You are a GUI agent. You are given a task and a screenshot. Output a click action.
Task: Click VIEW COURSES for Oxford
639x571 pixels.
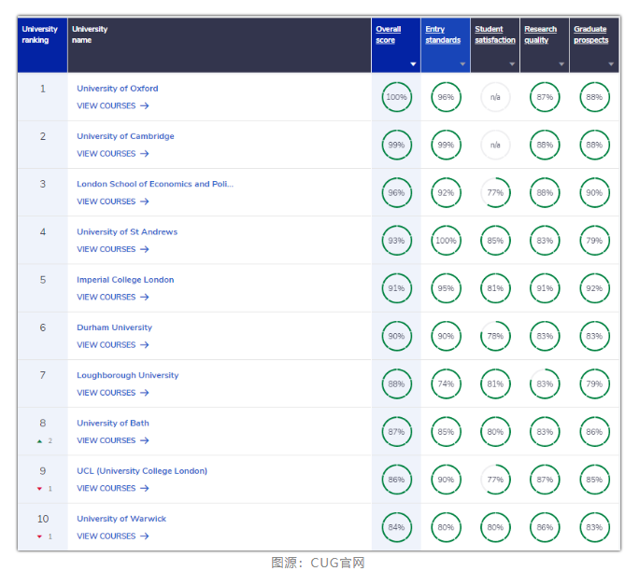(x=106, y=105)
